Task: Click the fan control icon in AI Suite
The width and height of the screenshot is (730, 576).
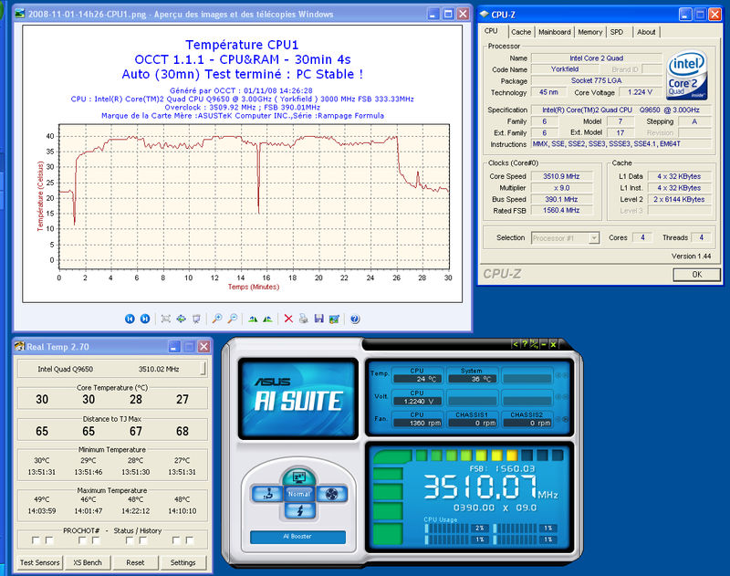Action: 332,494
